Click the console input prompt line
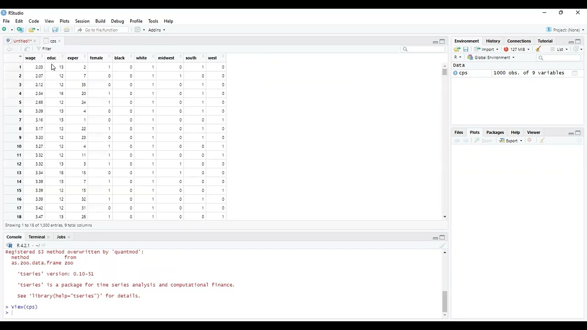Viewport: 587px width, 330px height. (x=223, y=313)
